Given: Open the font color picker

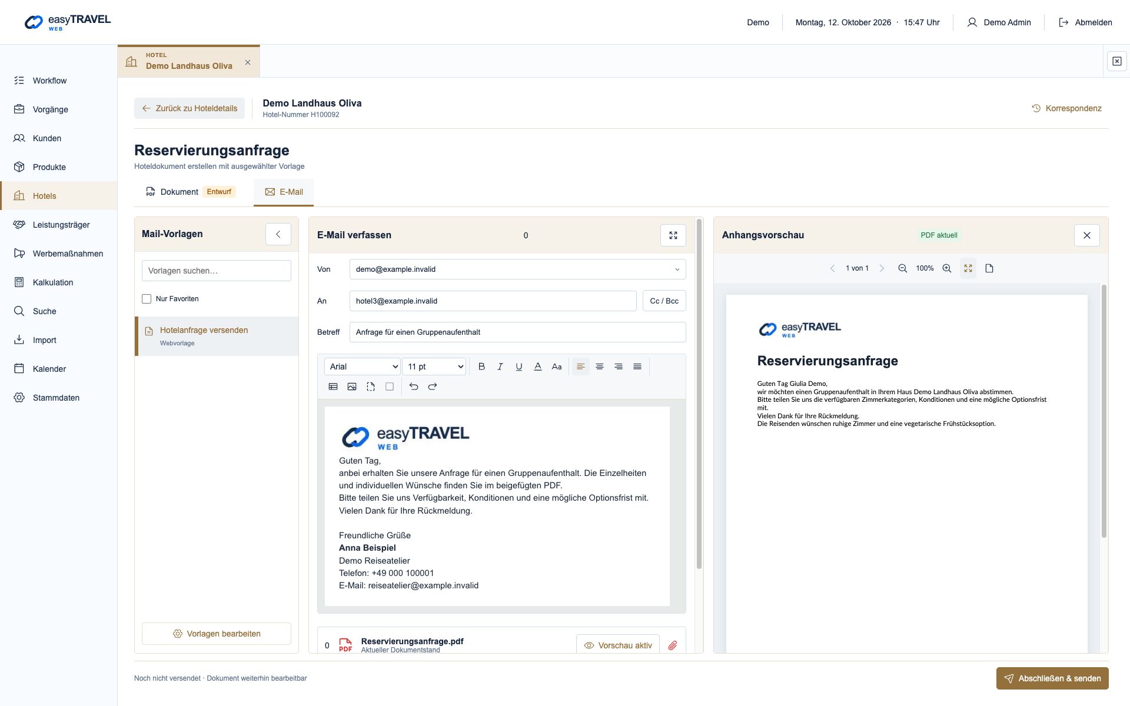Looking at the screenshot, I should click(538, 367).
